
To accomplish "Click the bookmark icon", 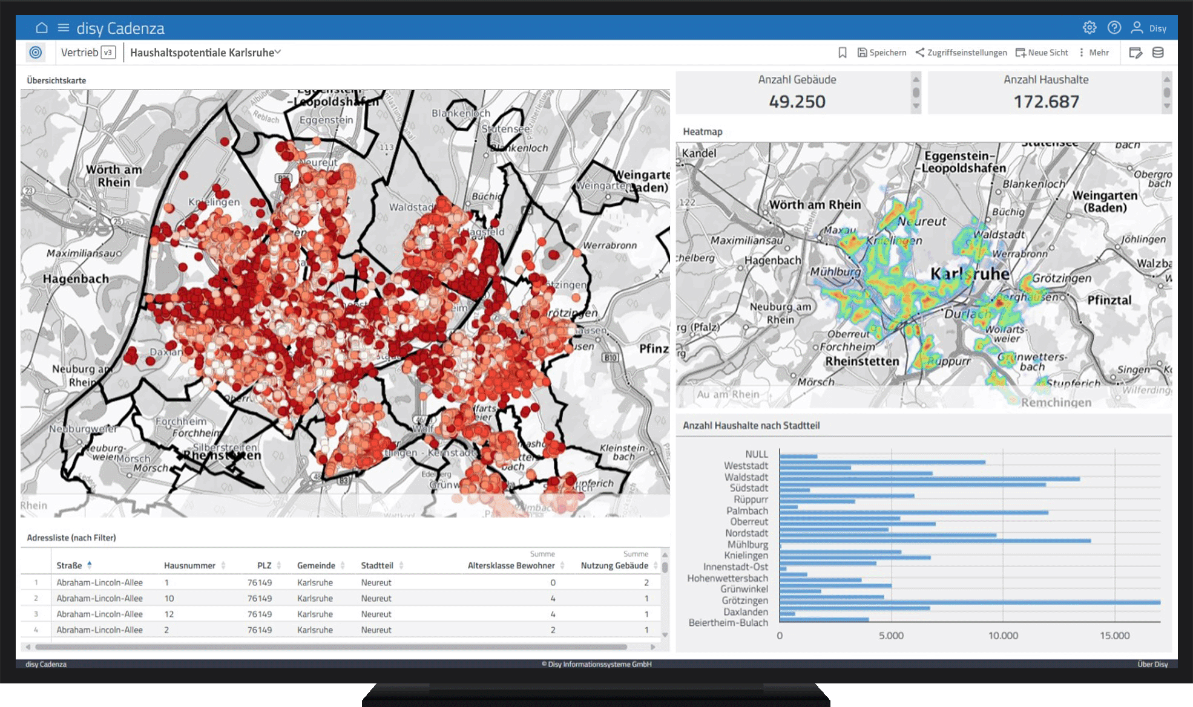I will click(x=842, y=53).
